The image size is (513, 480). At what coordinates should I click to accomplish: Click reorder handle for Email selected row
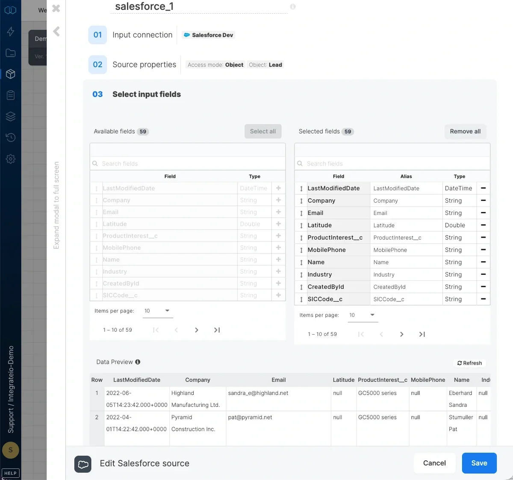coord(301,213)
